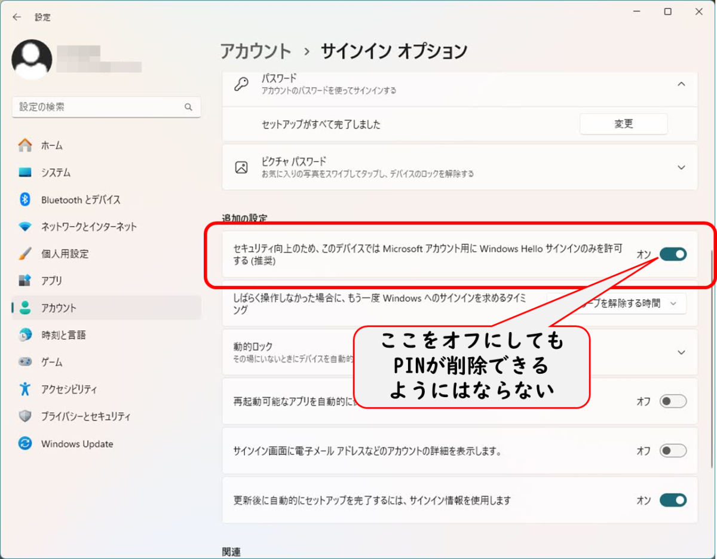Open the アプリ settings page
717x559 pixels.
tap(54, 281)
